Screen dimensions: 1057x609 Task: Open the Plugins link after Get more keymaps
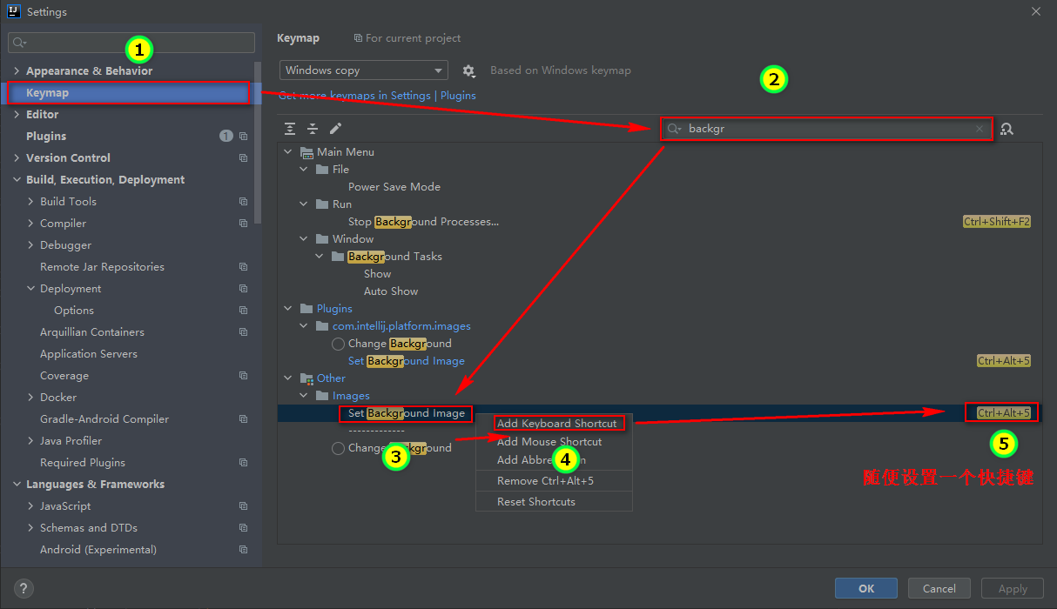pyautogui.click(x=458, y=96)
